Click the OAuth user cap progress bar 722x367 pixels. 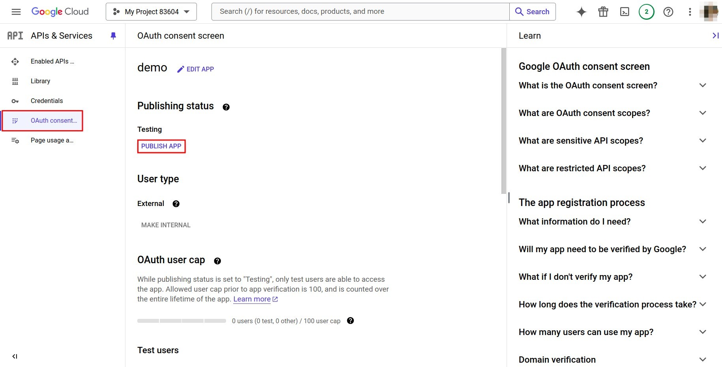point(181,321)
